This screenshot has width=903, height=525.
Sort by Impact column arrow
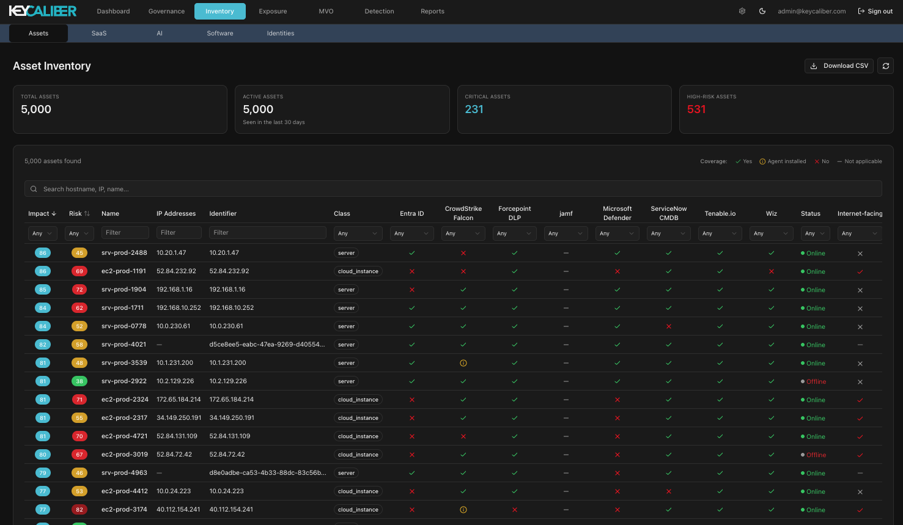tap(54, 213)
